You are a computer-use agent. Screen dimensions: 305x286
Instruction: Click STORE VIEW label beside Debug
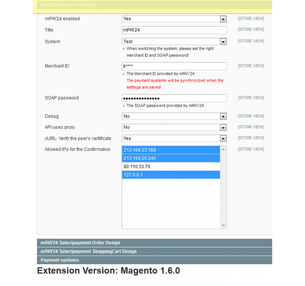point(251,116)
